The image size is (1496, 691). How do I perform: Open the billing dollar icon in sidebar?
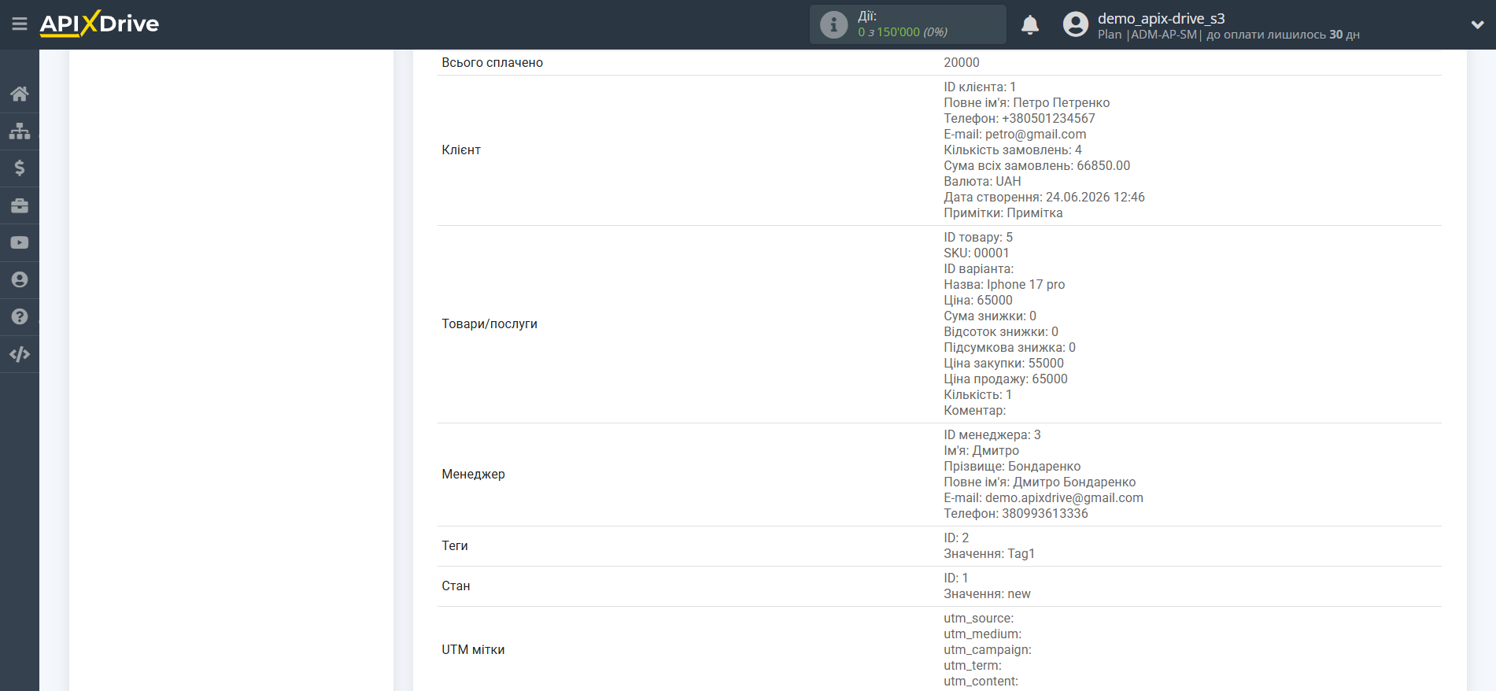click(20, 168)
